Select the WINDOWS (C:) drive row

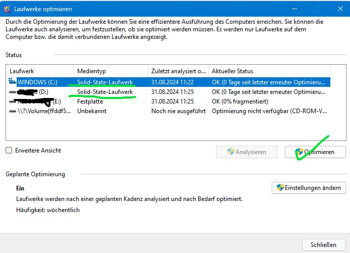click(x=169, y=82)
